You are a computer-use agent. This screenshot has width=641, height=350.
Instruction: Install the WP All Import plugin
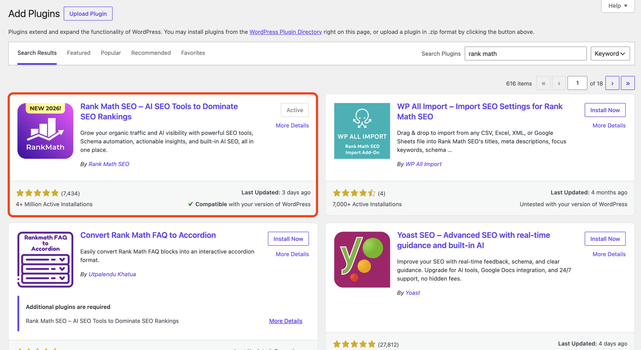[605, 110]
